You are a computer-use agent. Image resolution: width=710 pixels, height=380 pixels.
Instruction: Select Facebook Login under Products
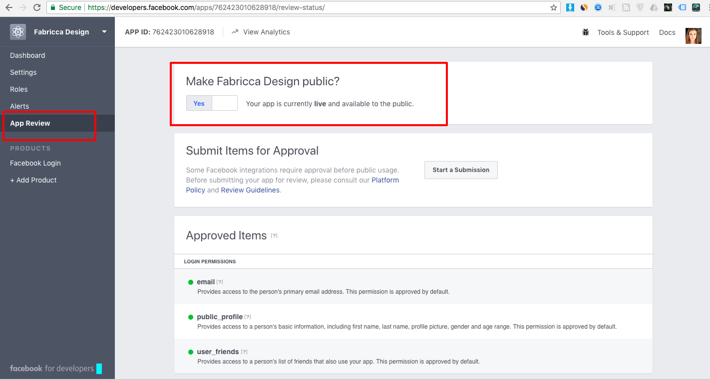[x=35, y=163]
